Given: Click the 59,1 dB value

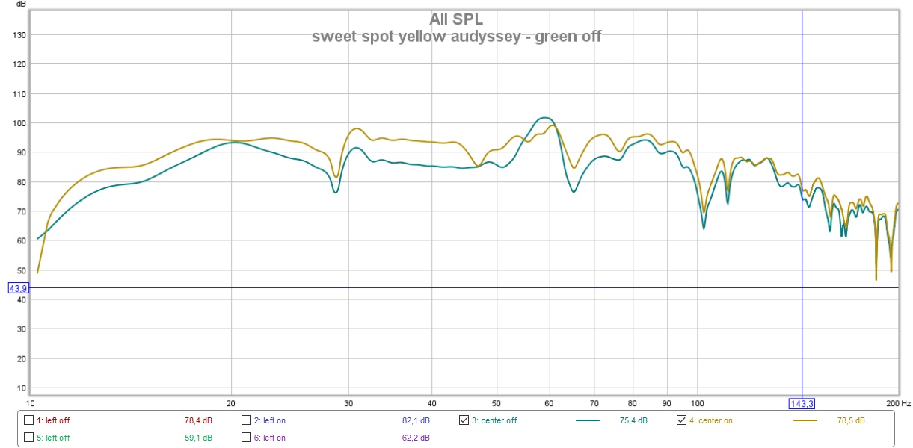Looking at the screenshot, I should click(x=198, y=438).
